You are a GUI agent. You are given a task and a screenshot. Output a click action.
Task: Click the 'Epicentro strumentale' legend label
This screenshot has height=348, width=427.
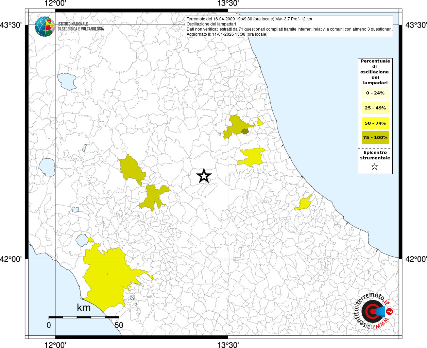point(375,155)
